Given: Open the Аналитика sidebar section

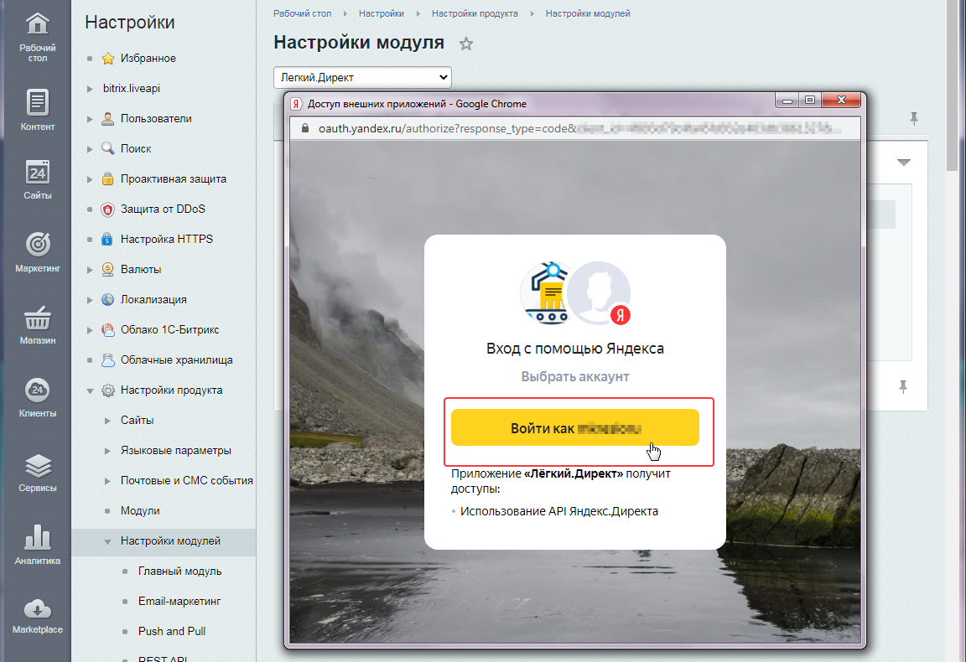Looking at the screenshot, I should click(x=37, y=545).
